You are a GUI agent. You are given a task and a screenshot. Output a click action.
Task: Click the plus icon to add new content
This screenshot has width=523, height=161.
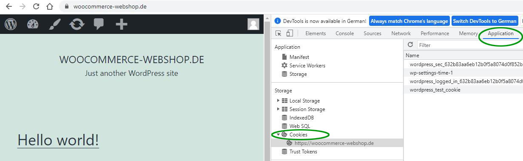(x=122, y=24)
